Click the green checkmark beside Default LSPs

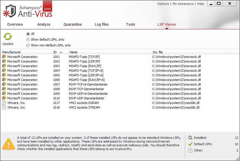[x=190, y=144]
